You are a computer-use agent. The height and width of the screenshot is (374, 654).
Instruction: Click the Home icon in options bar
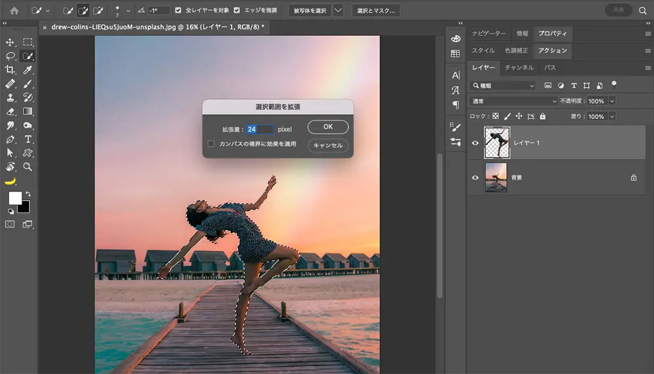14,10
